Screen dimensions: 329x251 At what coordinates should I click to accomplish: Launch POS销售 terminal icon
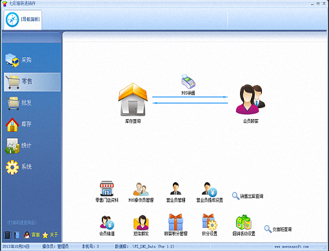(x=188, y=82)
